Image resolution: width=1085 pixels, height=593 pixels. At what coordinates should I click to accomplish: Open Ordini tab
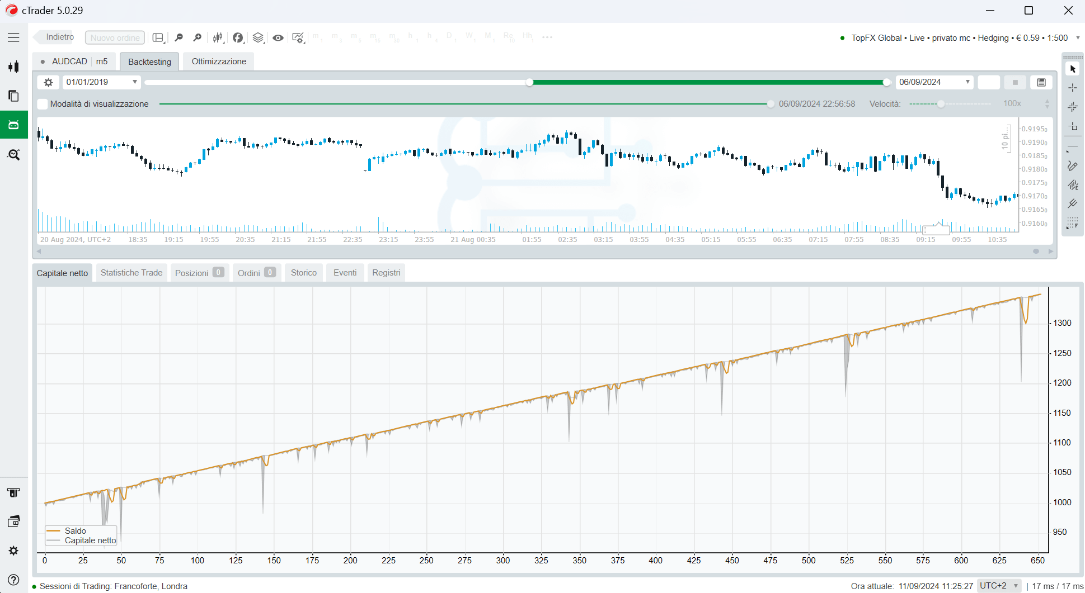[256, 273]
